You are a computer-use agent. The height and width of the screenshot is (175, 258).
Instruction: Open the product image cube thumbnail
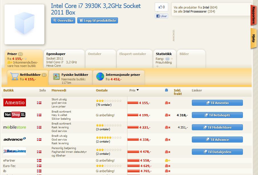coord(24,24)
